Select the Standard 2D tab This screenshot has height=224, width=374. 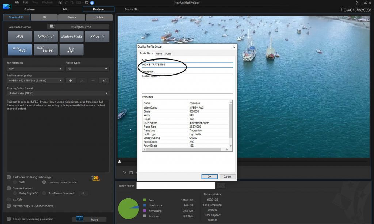pyautogui.click(x=16, y=18)
